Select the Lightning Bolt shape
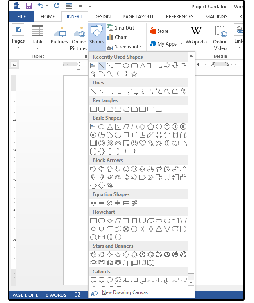This screenshot has height=303, width=254. click(x=150, y=143)
